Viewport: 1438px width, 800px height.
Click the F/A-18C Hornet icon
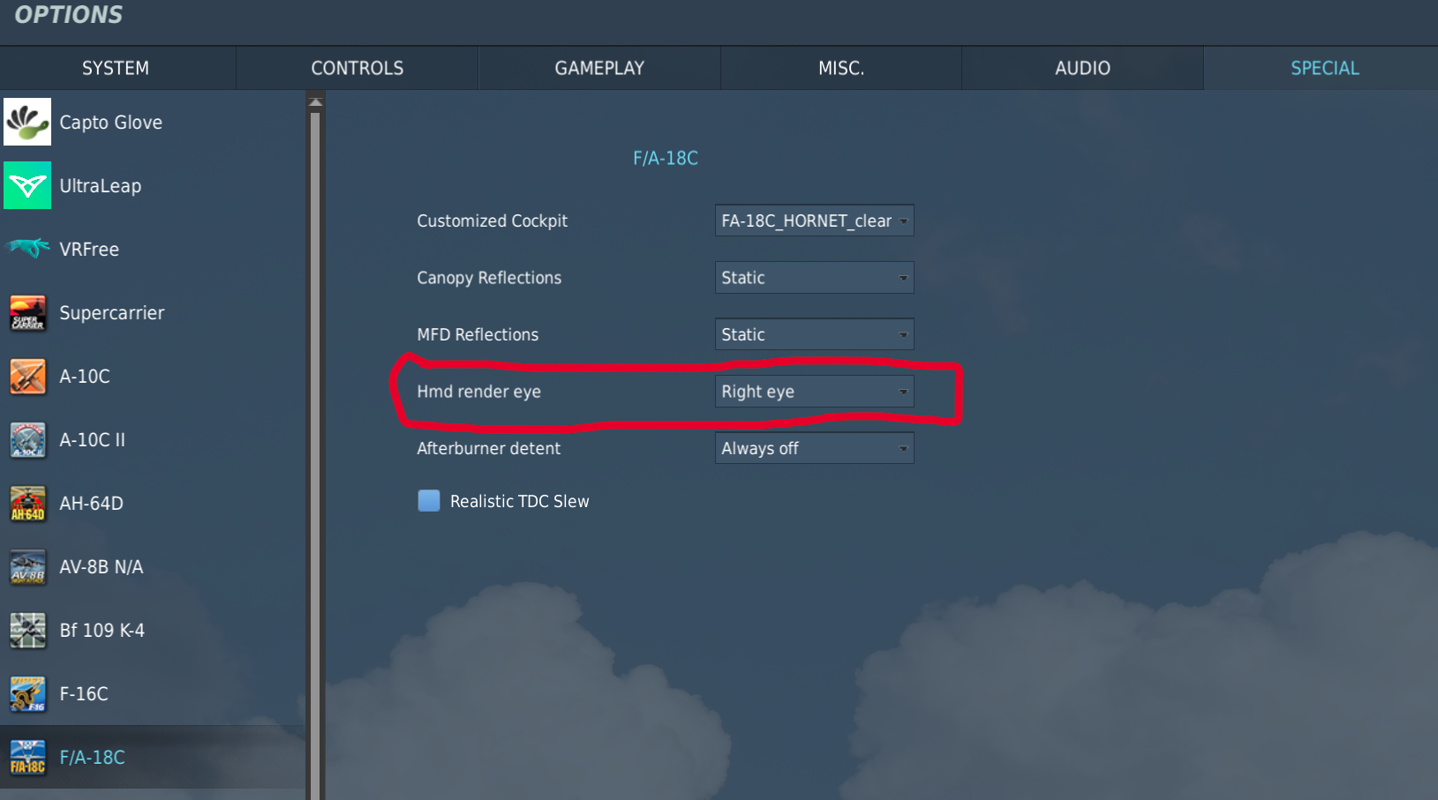27,757
